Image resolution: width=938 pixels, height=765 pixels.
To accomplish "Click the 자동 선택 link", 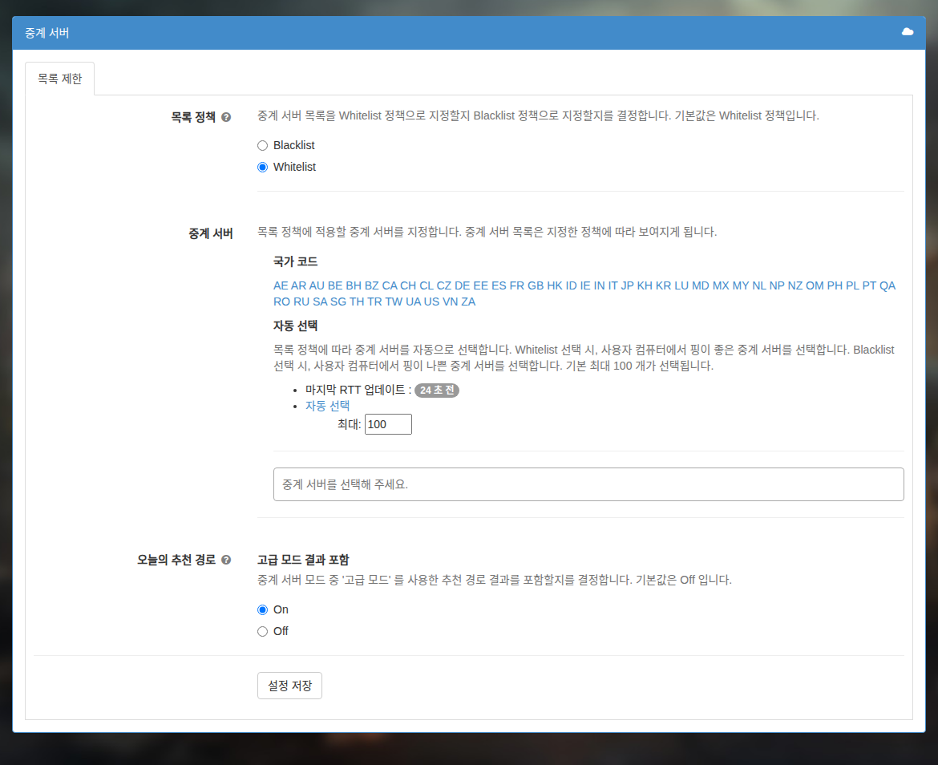I will [x=327, y=406].
